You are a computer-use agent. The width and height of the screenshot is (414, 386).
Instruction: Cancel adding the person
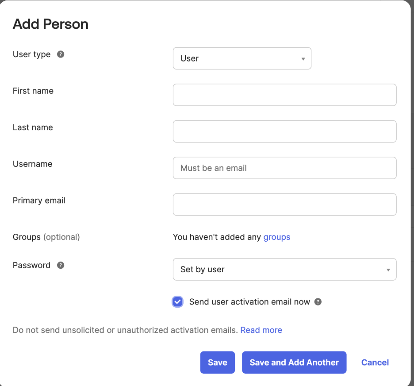tap(375, 362)
